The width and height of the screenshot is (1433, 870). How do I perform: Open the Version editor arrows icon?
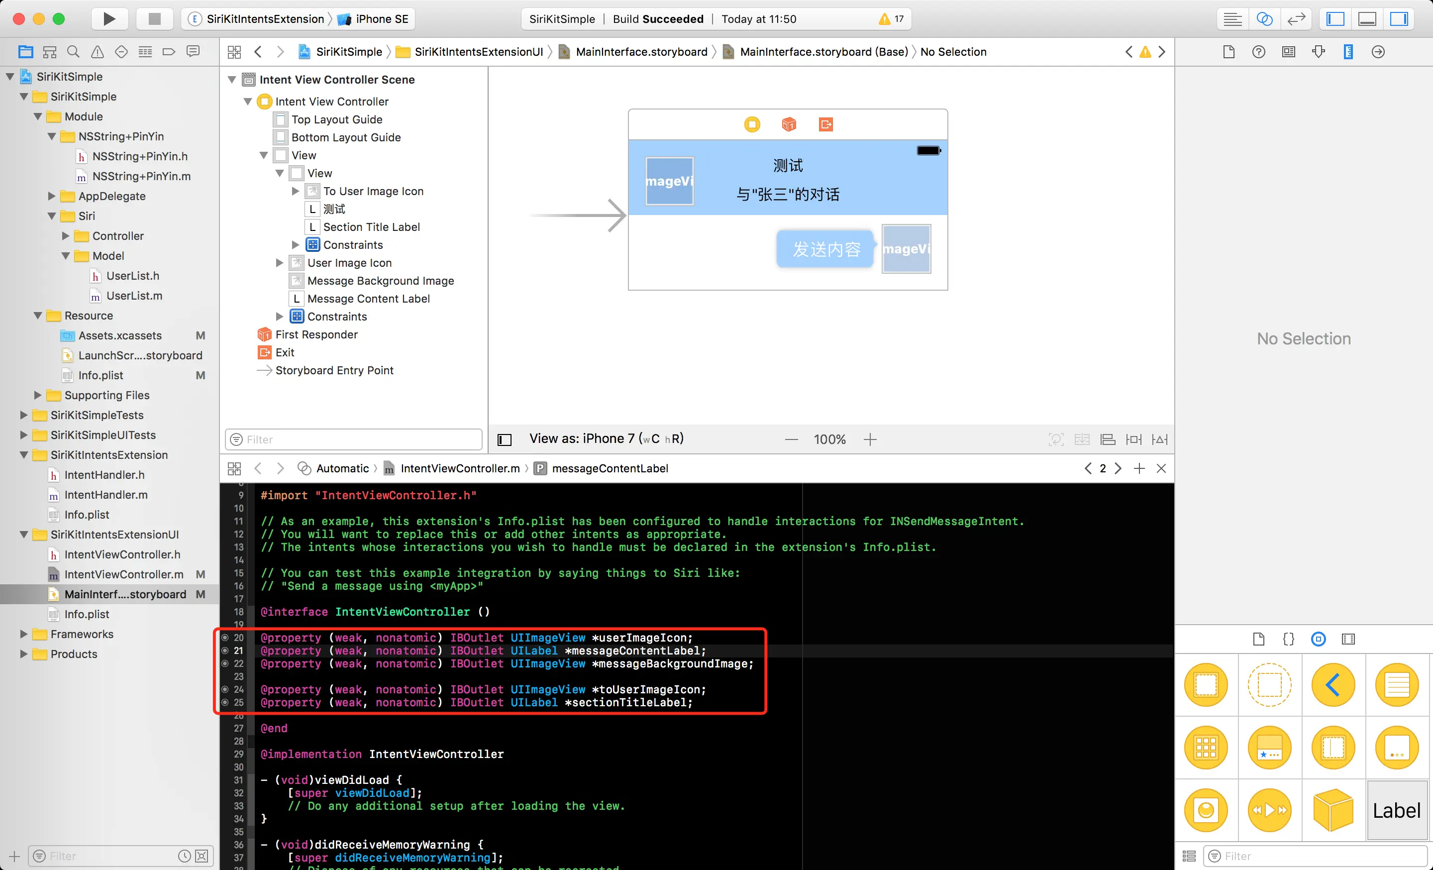(1296, 19)
